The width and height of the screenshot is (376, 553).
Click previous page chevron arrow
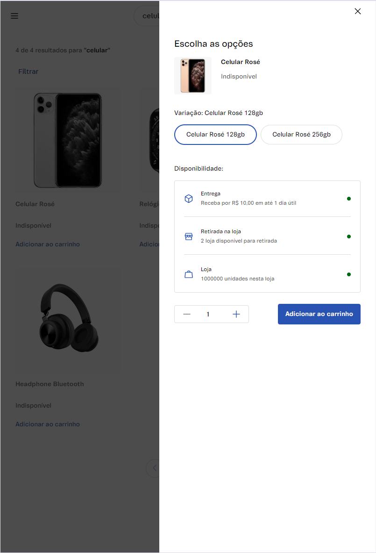point(155,468)
